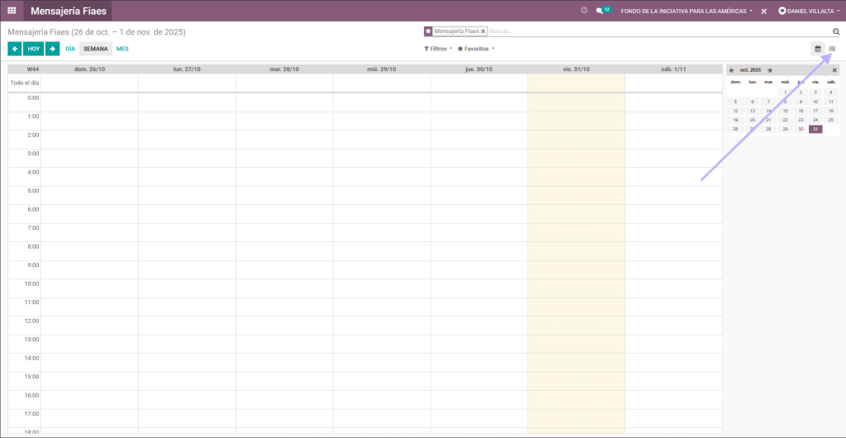
Task: Expand the Favoritos dropdown
Action: (476, 49)
